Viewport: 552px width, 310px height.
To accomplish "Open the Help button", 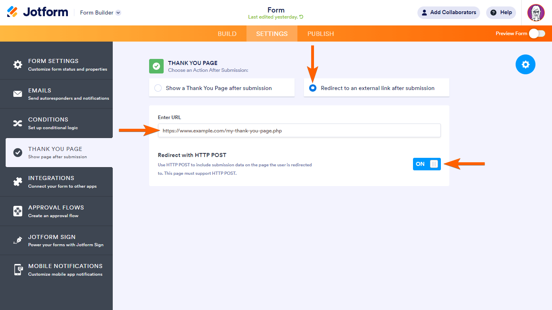I will click(501, 13).
